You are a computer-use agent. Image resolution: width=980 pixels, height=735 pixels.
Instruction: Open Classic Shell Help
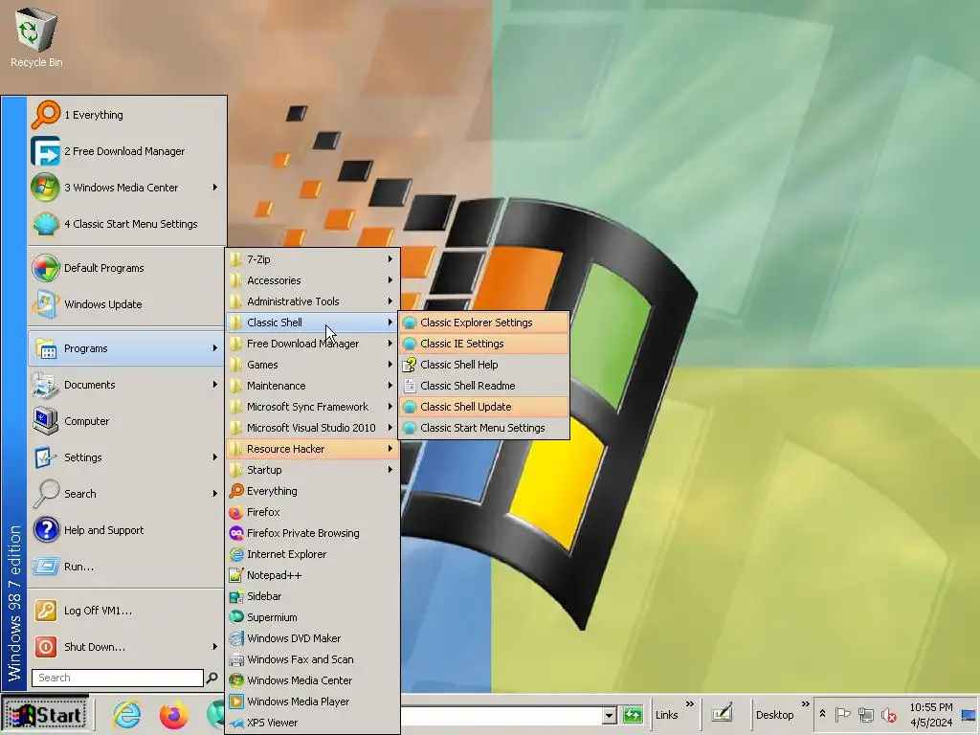(x=484, y=365)
